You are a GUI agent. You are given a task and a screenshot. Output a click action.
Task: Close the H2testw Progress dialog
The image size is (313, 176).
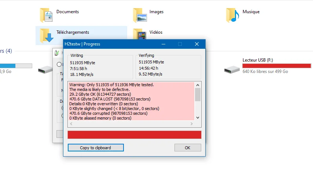tap(196, 44)
